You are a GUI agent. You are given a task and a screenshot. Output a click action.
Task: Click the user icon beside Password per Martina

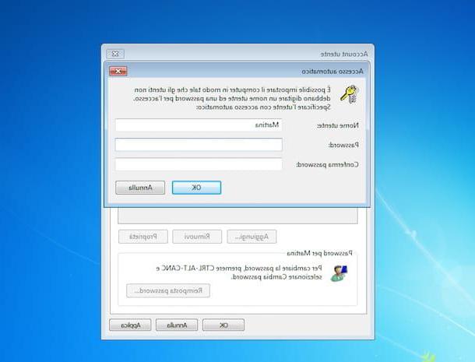[x=339, y=273]
